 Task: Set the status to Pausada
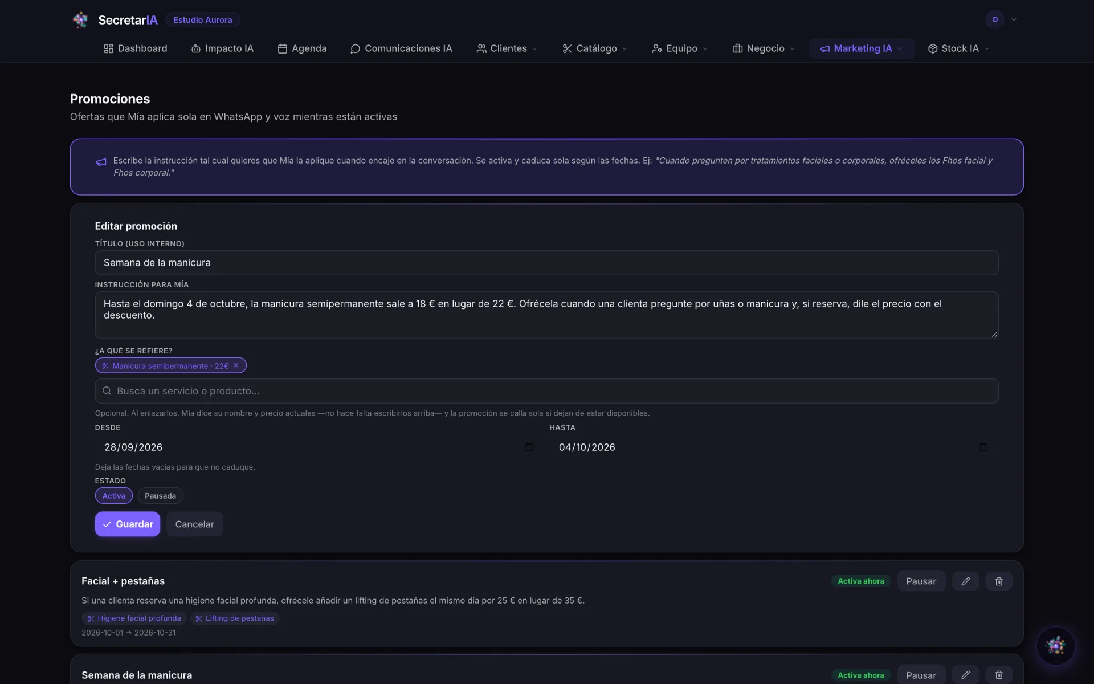coord(160,496)
